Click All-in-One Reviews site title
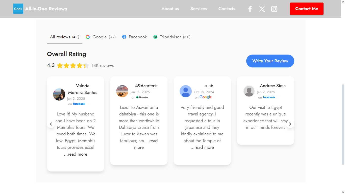Image resolution: width=345 pixels, height=194 pixels. tap(46, 9)
